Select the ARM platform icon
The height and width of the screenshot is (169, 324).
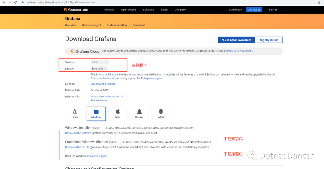pyautogui.click(x=161, y=114)
